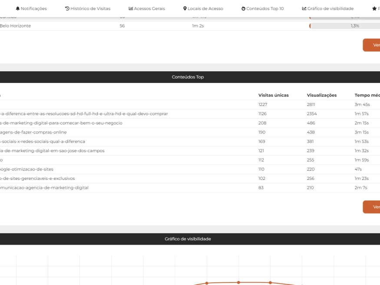380x285 pixels.
Task: Go to the Locais de Acesso section
Action: click(205, 9)
